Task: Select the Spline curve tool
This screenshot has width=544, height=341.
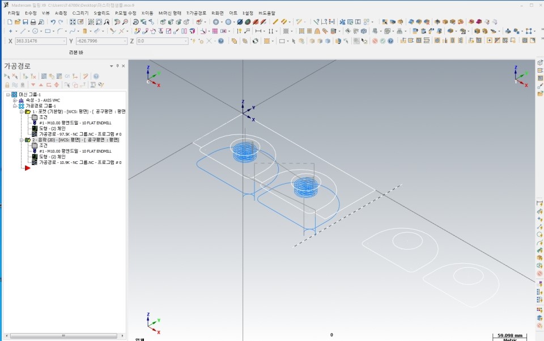Action: coord(72,31)
